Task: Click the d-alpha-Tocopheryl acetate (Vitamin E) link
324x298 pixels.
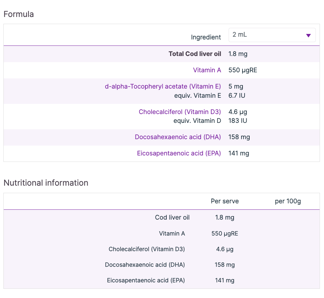Action: pyautogui.click(x=163, y=87)
